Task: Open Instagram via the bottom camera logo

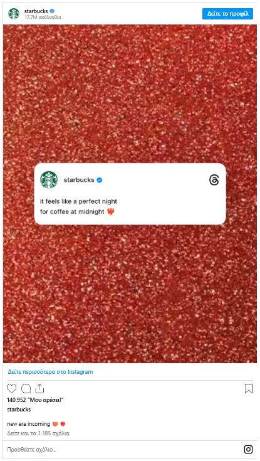Action: click(x=248, y=449)
